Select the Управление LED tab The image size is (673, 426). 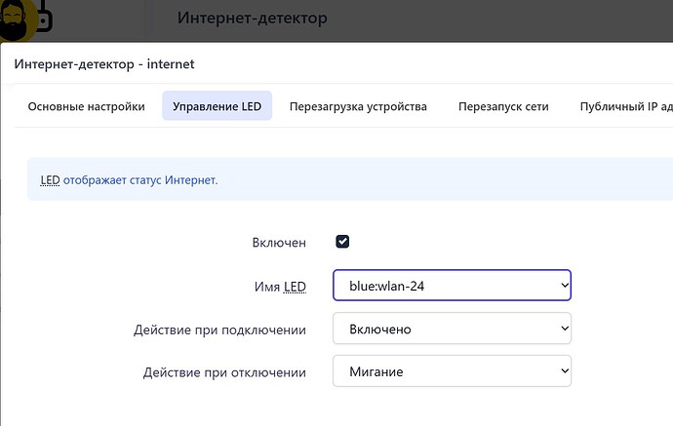pyautogui.click(x=217, y=106)
